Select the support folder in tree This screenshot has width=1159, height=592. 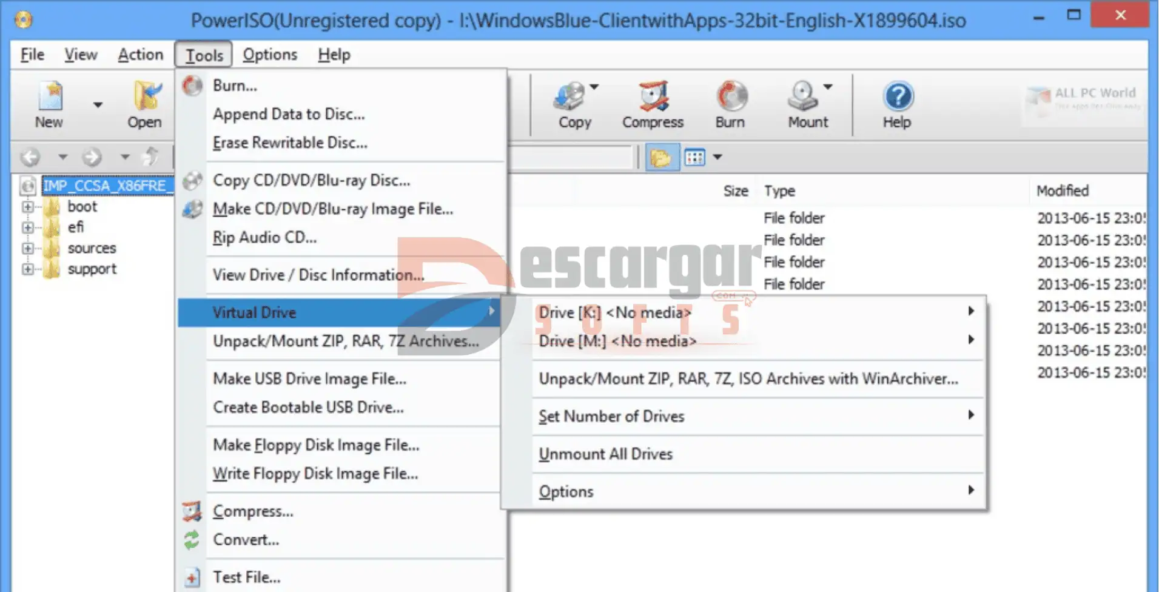pyautogui.click(x=92, y=269)
